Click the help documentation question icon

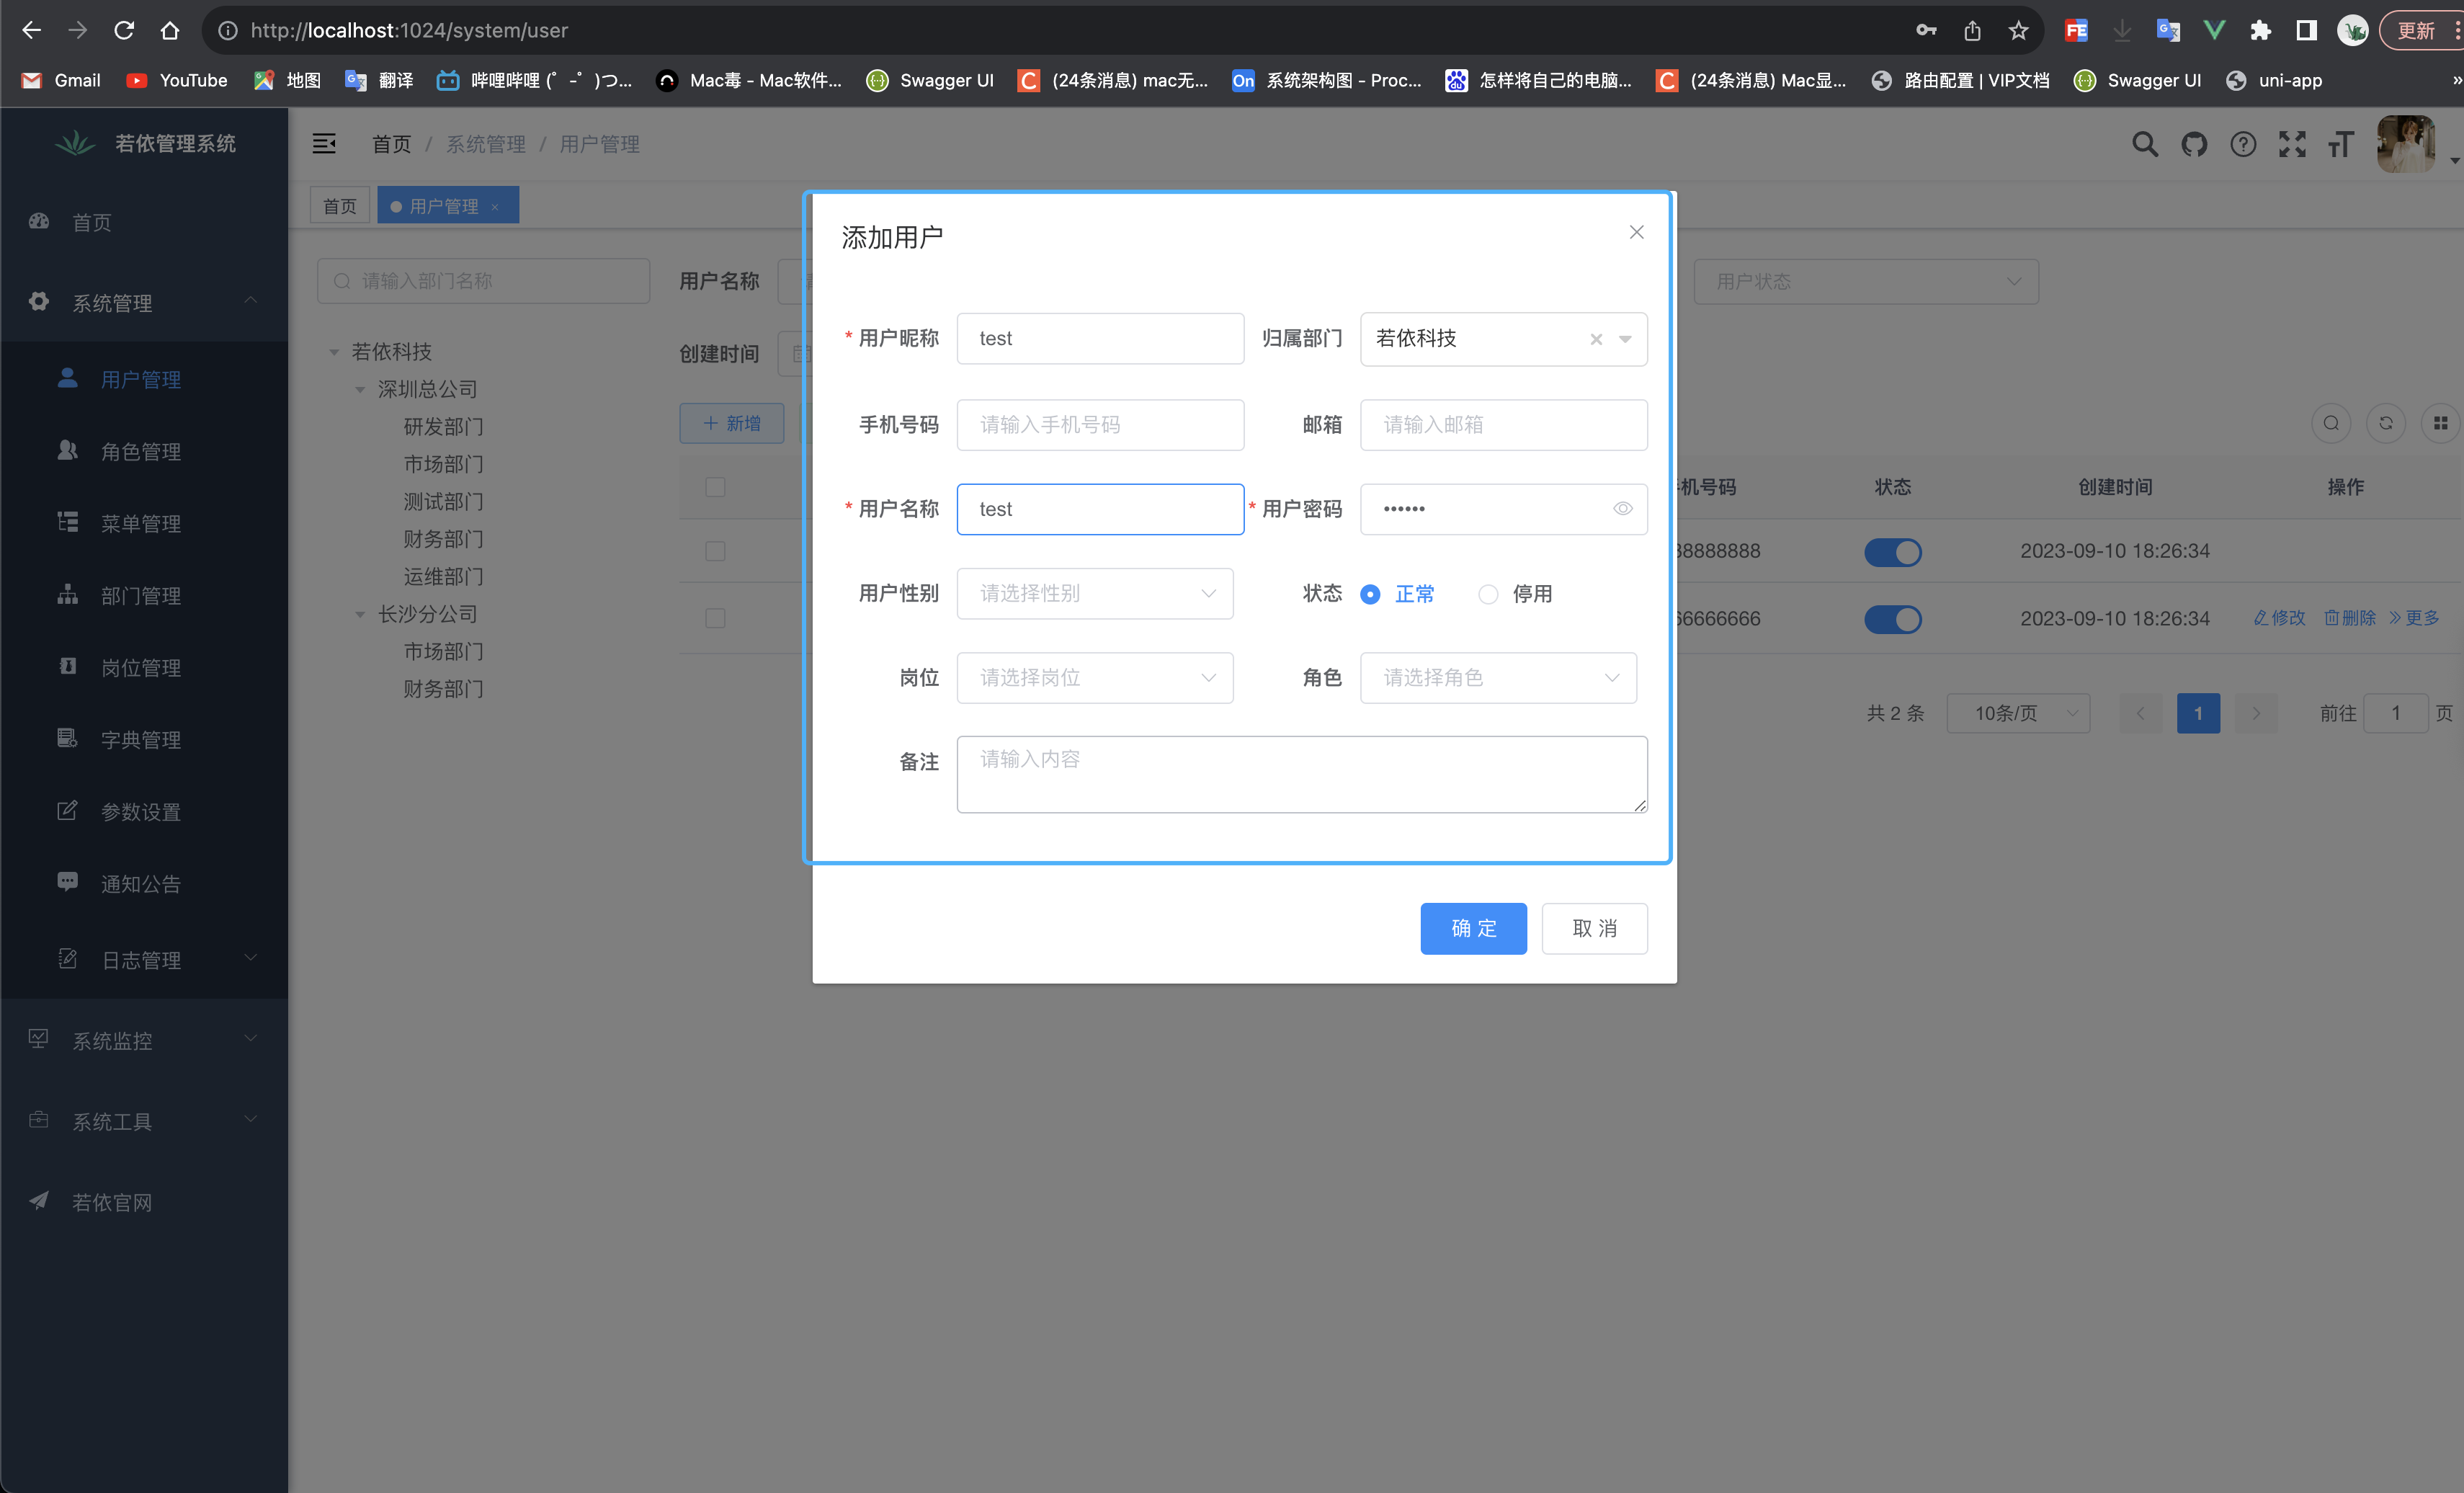click(x=2243, y=145)
